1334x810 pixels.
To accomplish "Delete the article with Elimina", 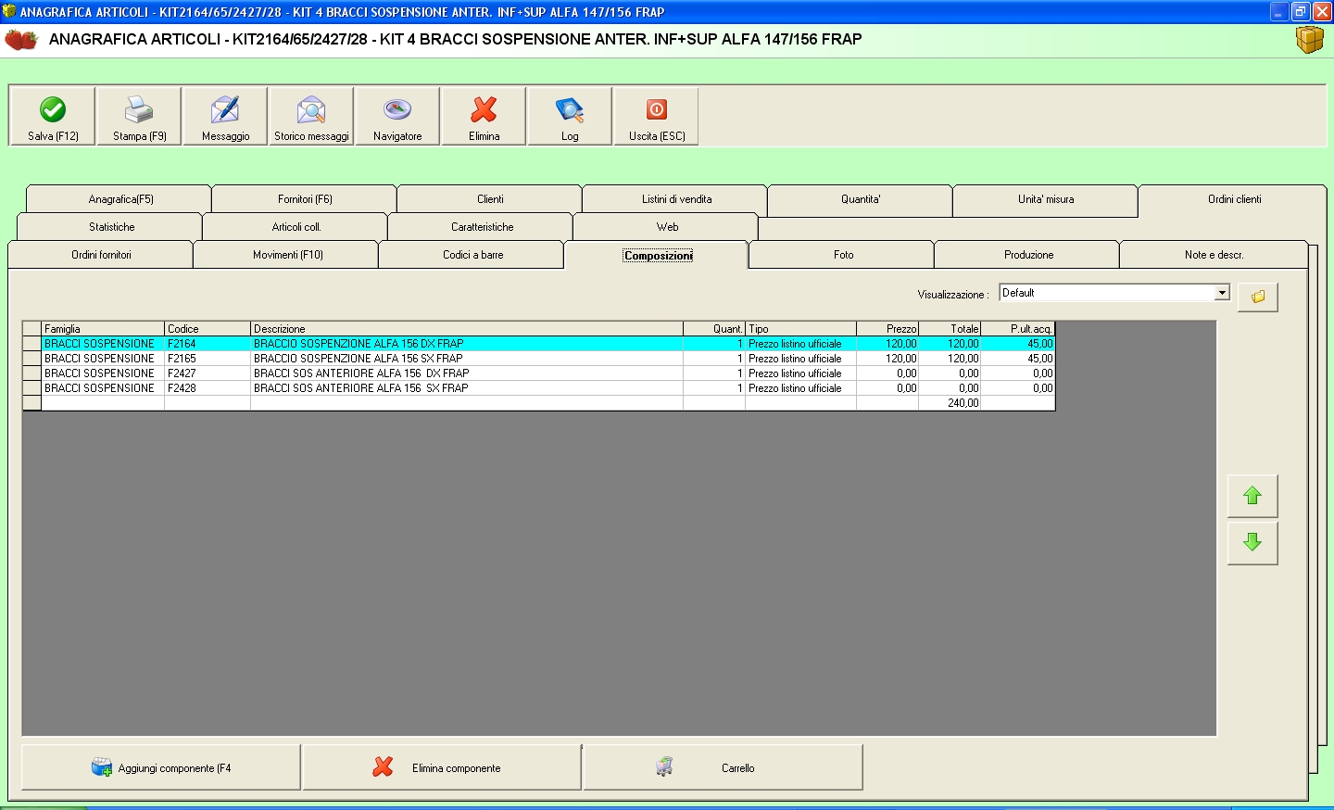I will (484, 116).
